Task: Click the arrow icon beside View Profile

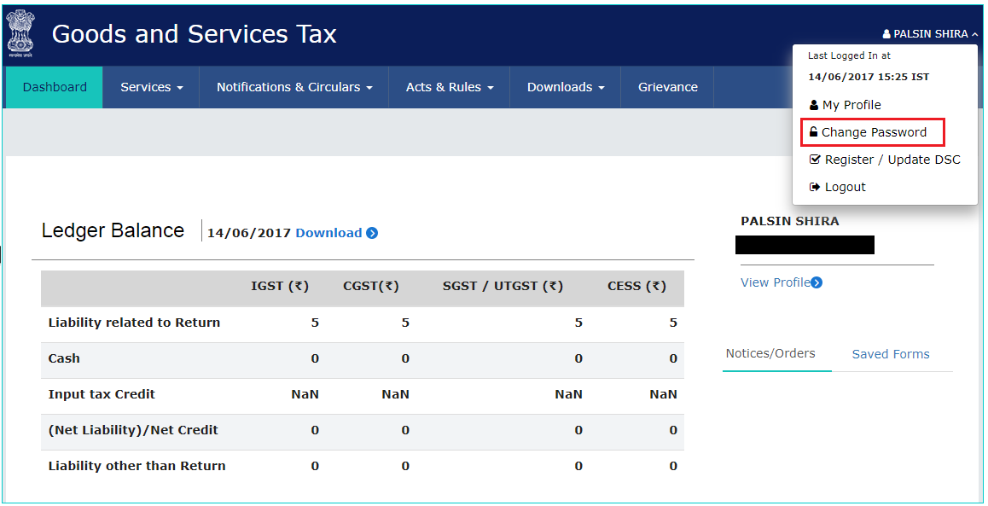Action: click(817, 282)
